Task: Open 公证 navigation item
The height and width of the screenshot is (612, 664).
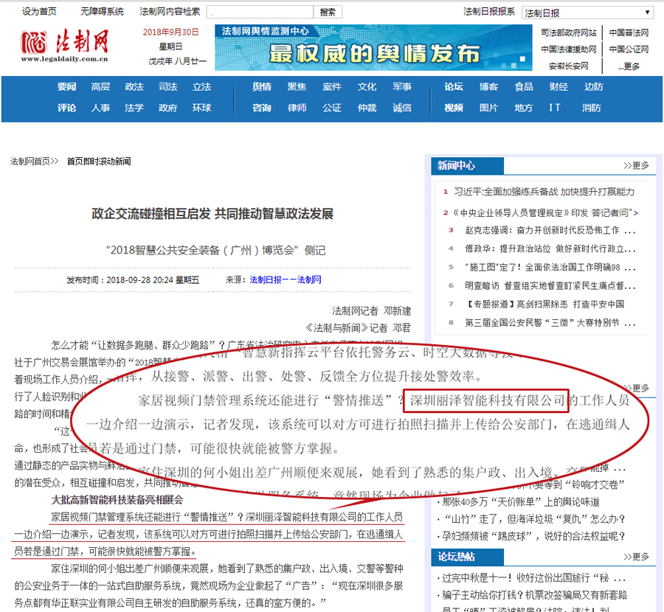Action: 332,108
